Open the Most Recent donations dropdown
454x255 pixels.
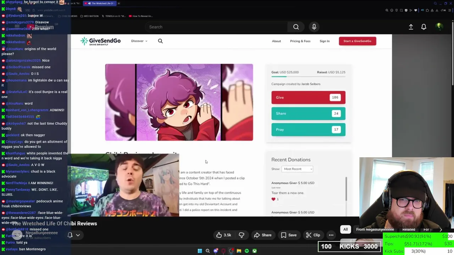[x=297, y=169]
